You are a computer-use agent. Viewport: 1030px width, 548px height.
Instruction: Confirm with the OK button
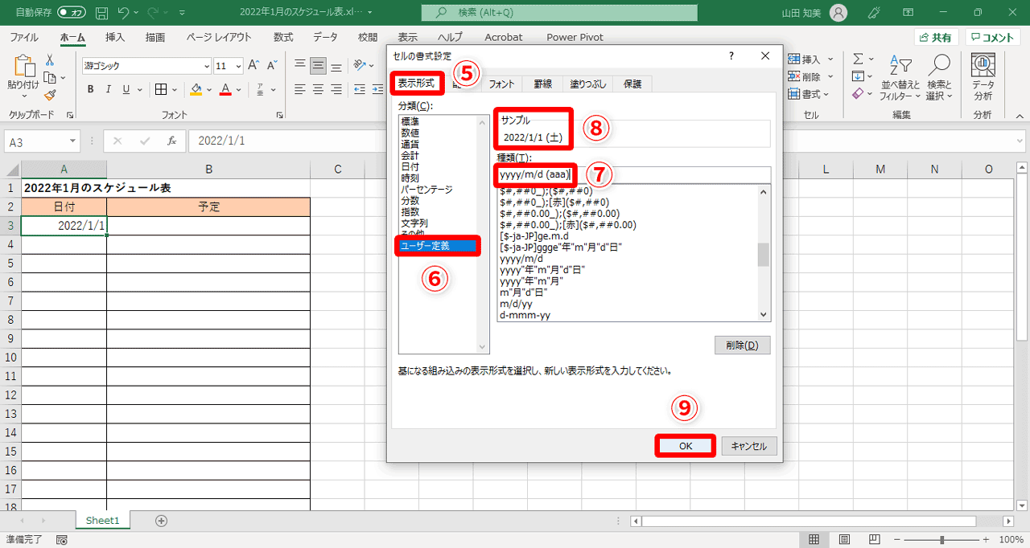pos(685,446)
